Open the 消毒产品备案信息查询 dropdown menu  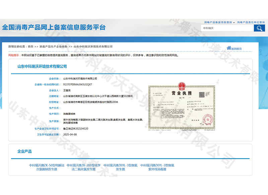coord(219,22)
